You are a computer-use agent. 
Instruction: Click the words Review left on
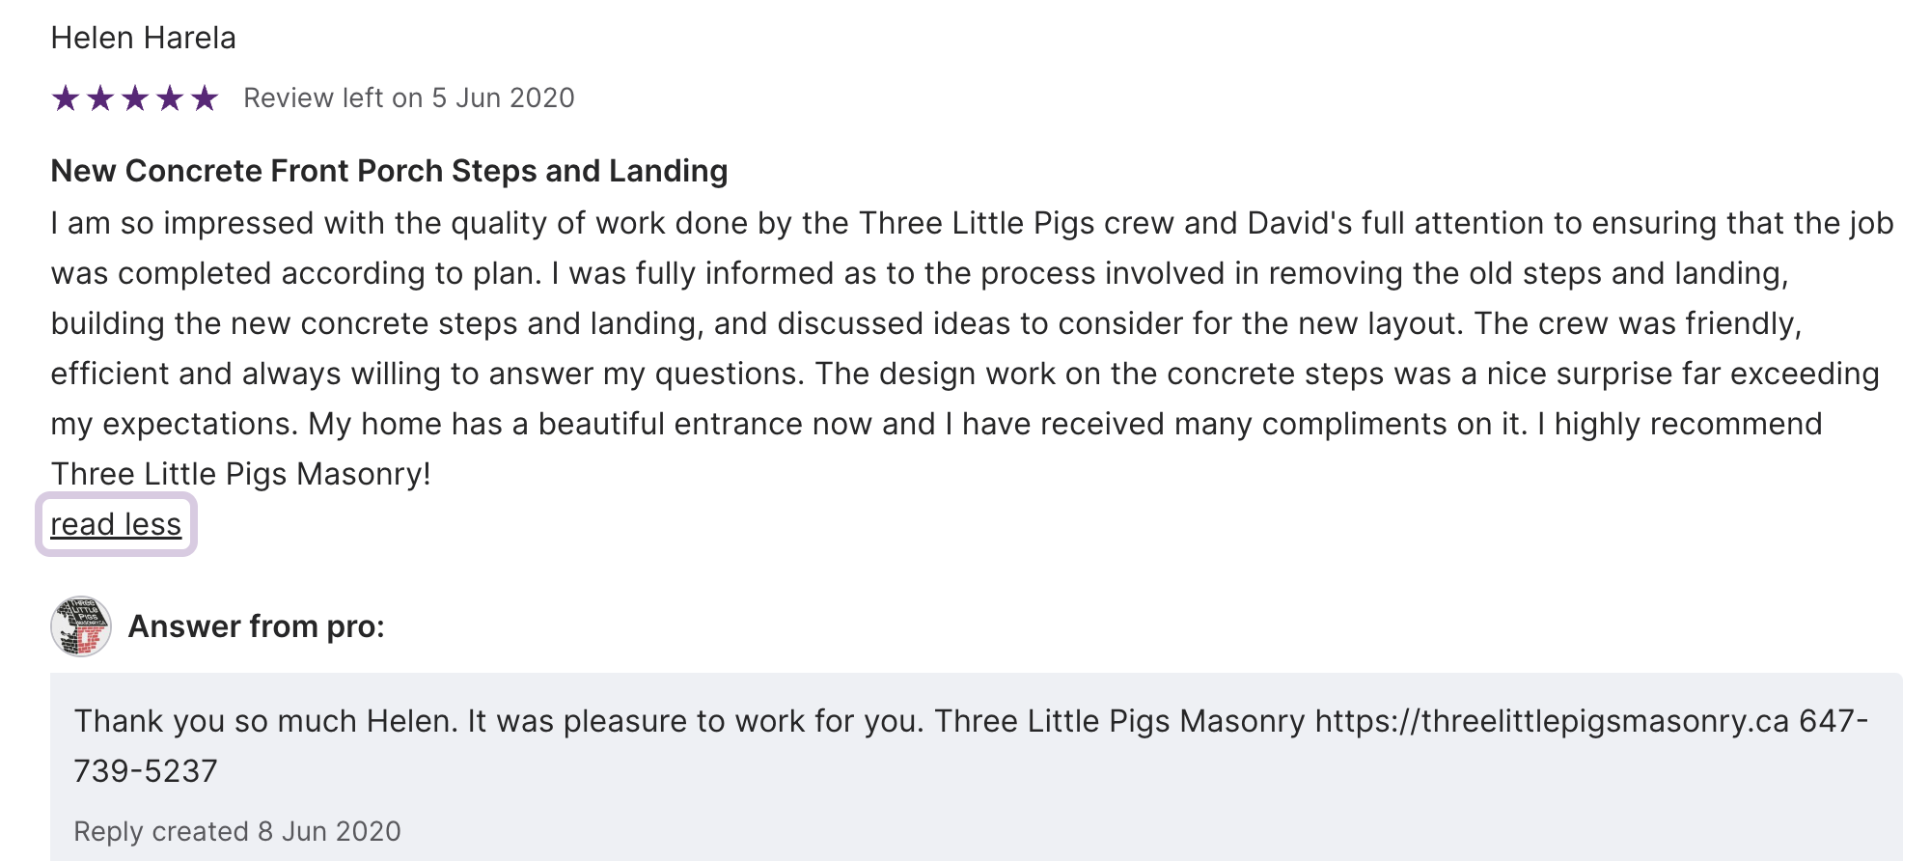(x=333, y=97)
